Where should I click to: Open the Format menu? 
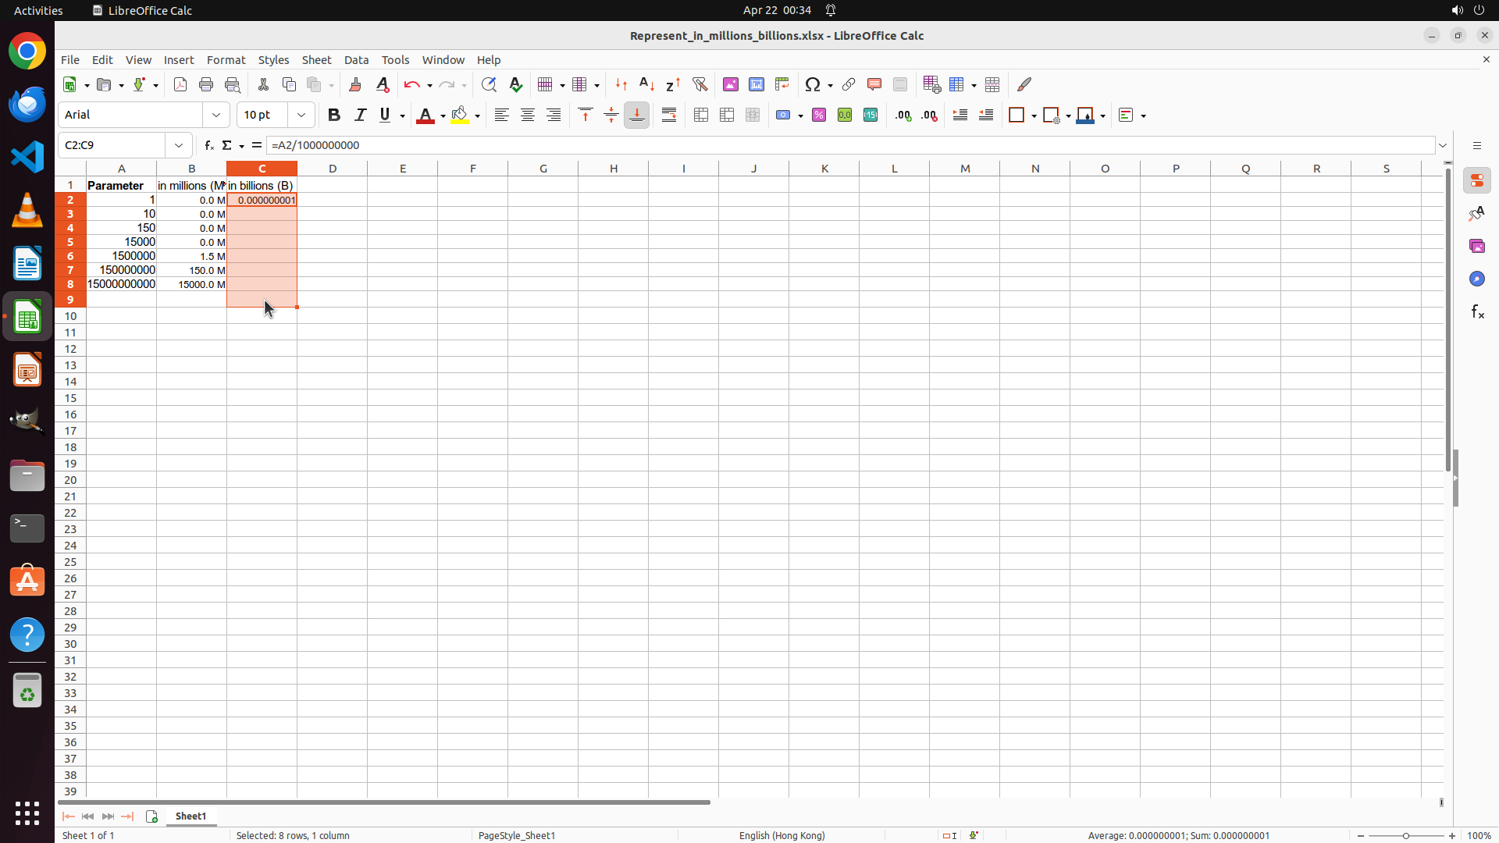pos(226,60)
